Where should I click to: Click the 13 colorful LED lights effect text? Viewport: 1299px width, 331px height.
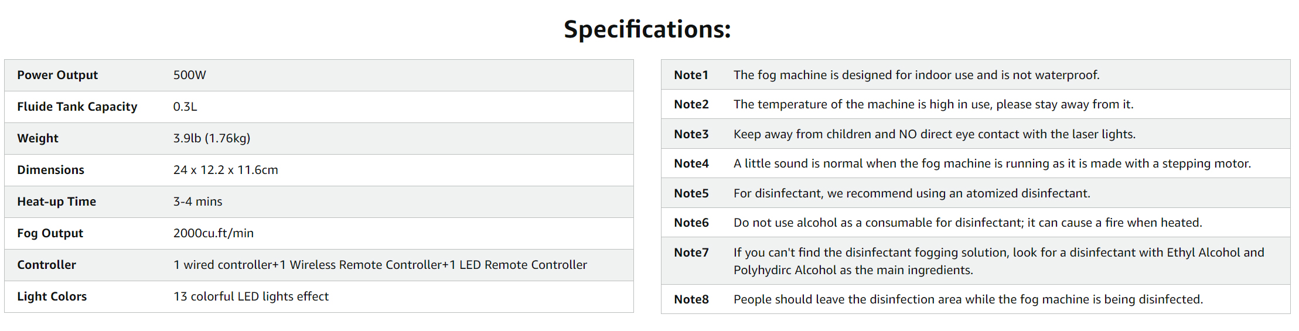(x=251, y=296)
